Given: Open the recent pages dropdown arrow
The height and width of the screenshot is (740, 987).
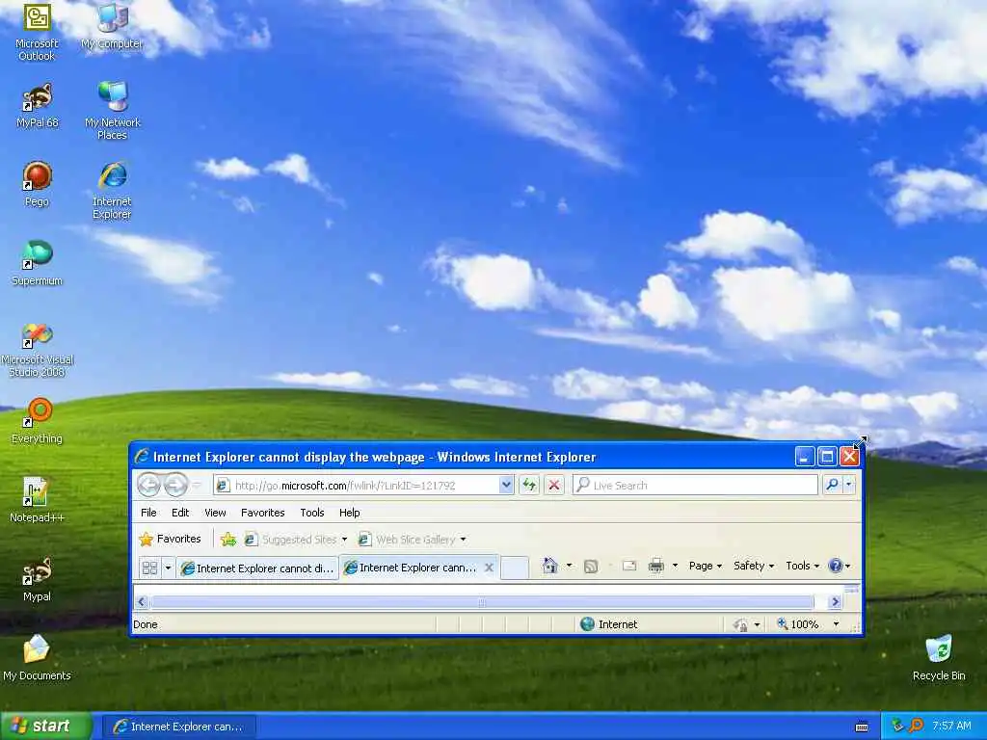Looking at the screenshot, I should tap(197, 485).
